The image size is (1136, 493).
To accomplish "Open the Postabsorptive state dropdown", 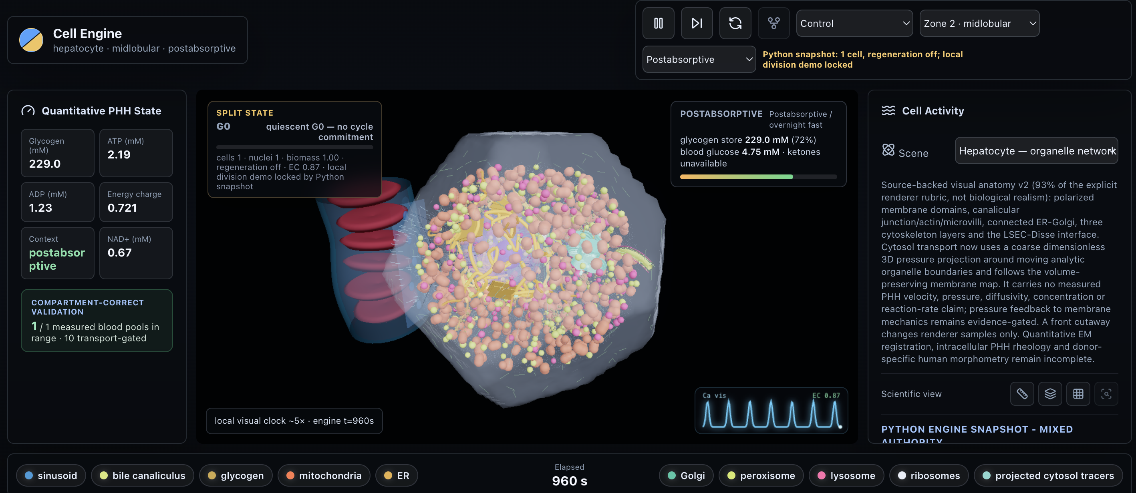I will (x=699, y=60).
